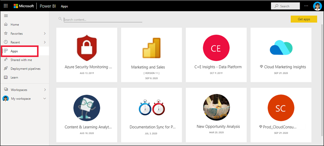Open the more options ellipsis in header

pyautogui.click(x=306, y=6)
